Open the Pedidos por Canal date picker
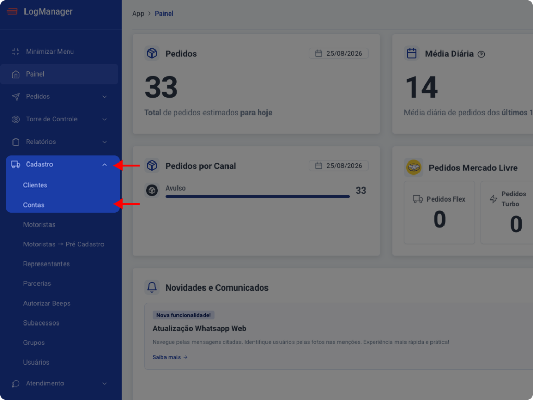 coord(338,166)
